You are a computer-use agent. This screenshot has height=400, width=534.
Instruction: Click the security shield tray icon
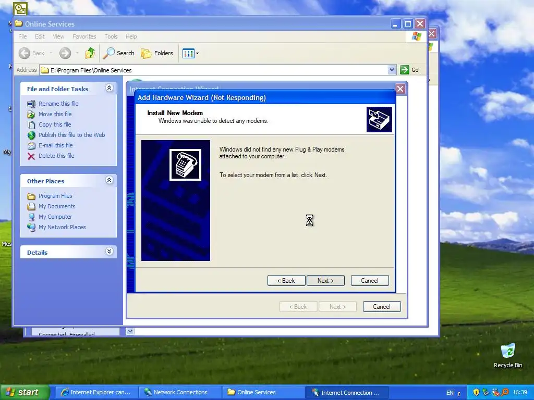[x=476, y=393]
